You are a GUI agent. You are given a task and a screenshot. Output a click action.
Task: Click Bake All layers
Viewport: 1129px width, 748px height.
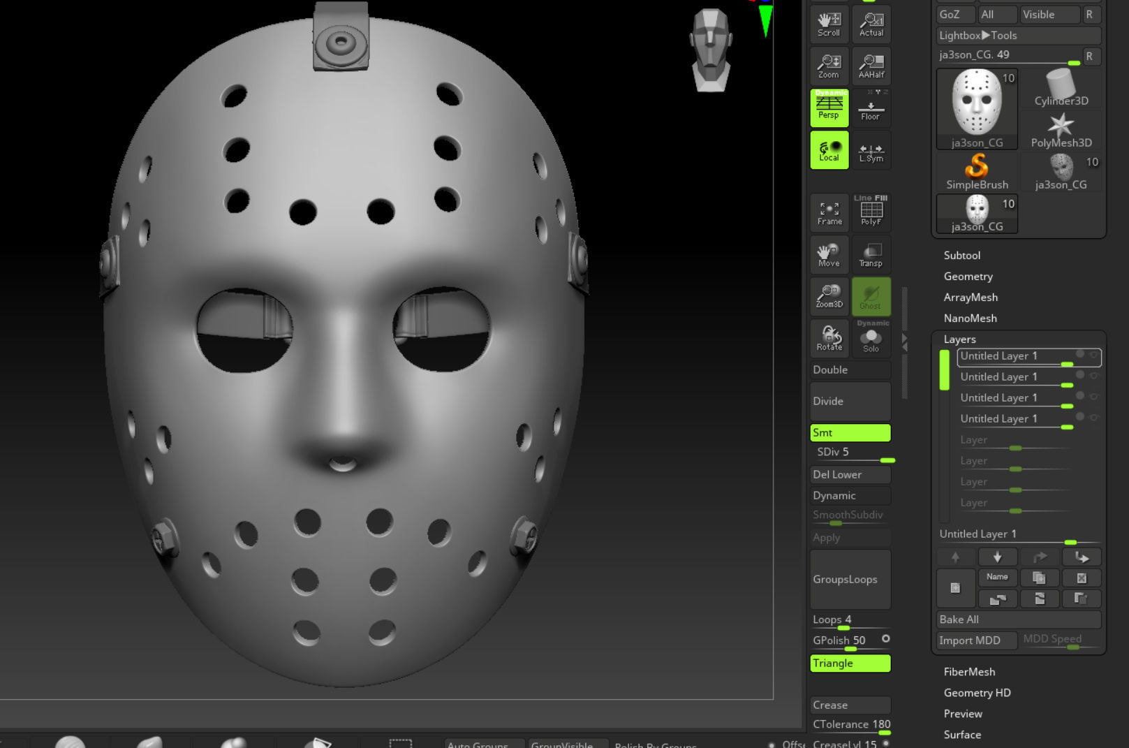(1019, 619)
